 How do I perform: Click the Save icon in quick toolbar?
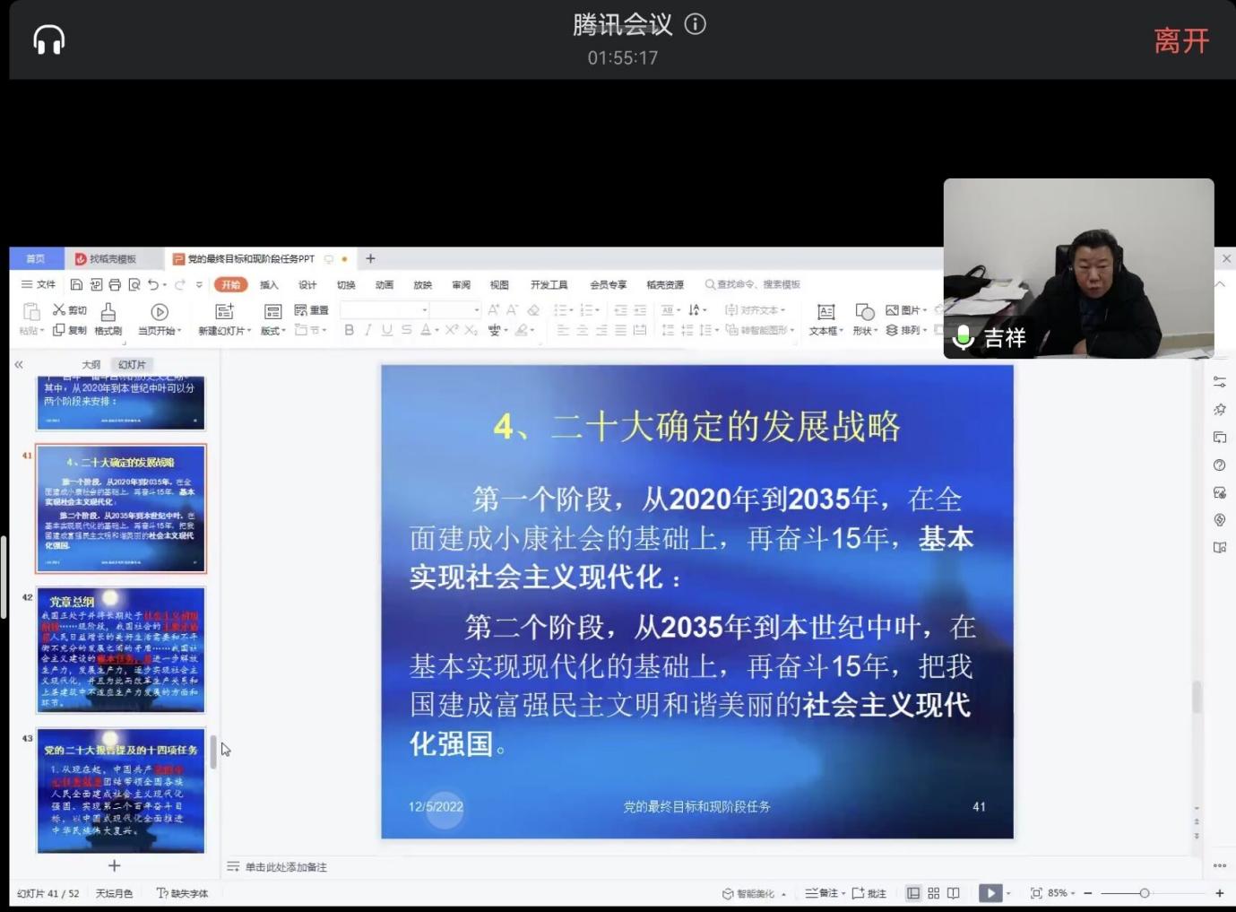[x=76, y=285]
